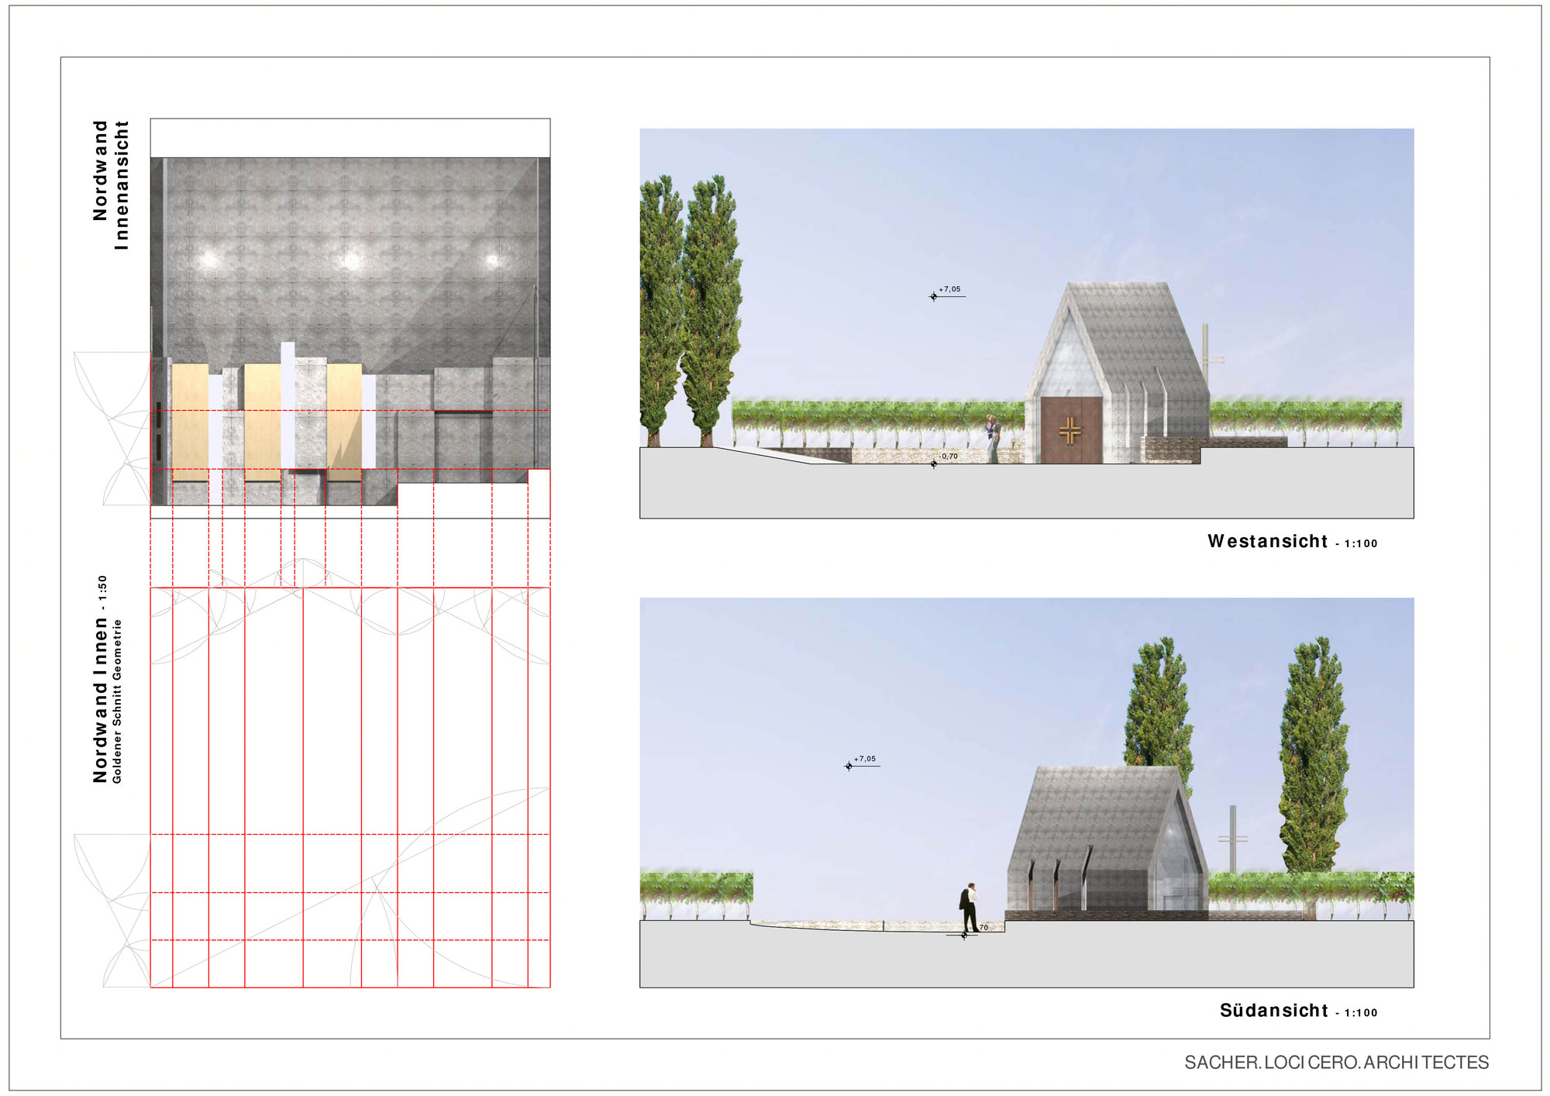Click the "Nordwand Innen - 1:50" heading
The image size is (1550, 1096).
pos(100,679)
